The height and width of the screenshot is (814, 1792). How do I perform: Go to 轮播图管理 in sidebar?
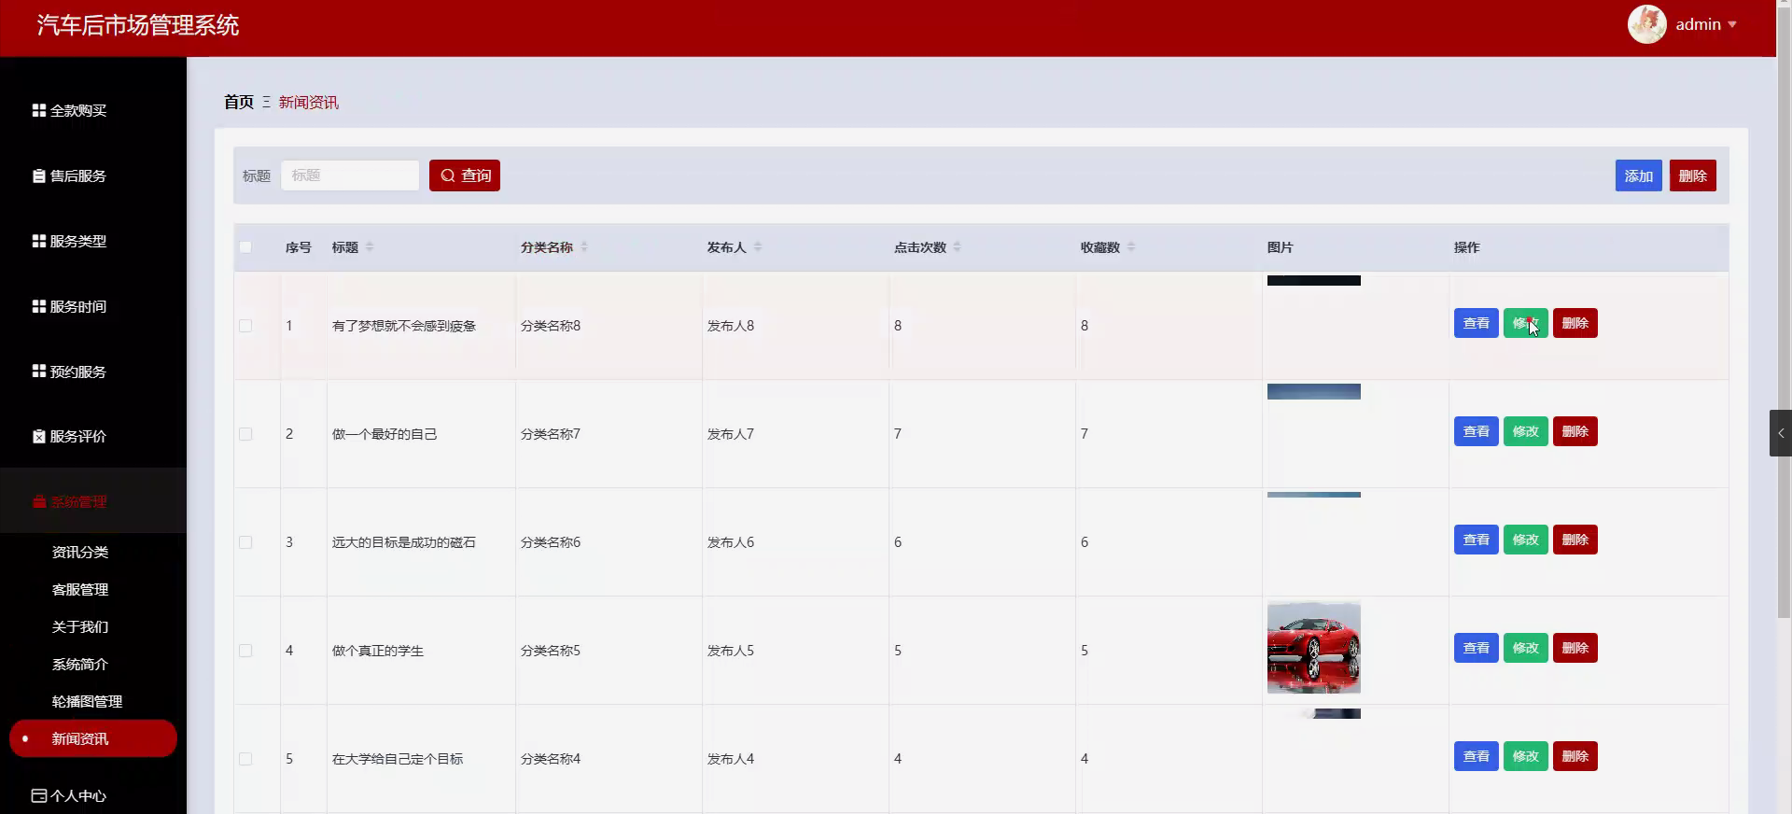pos(87,702)
